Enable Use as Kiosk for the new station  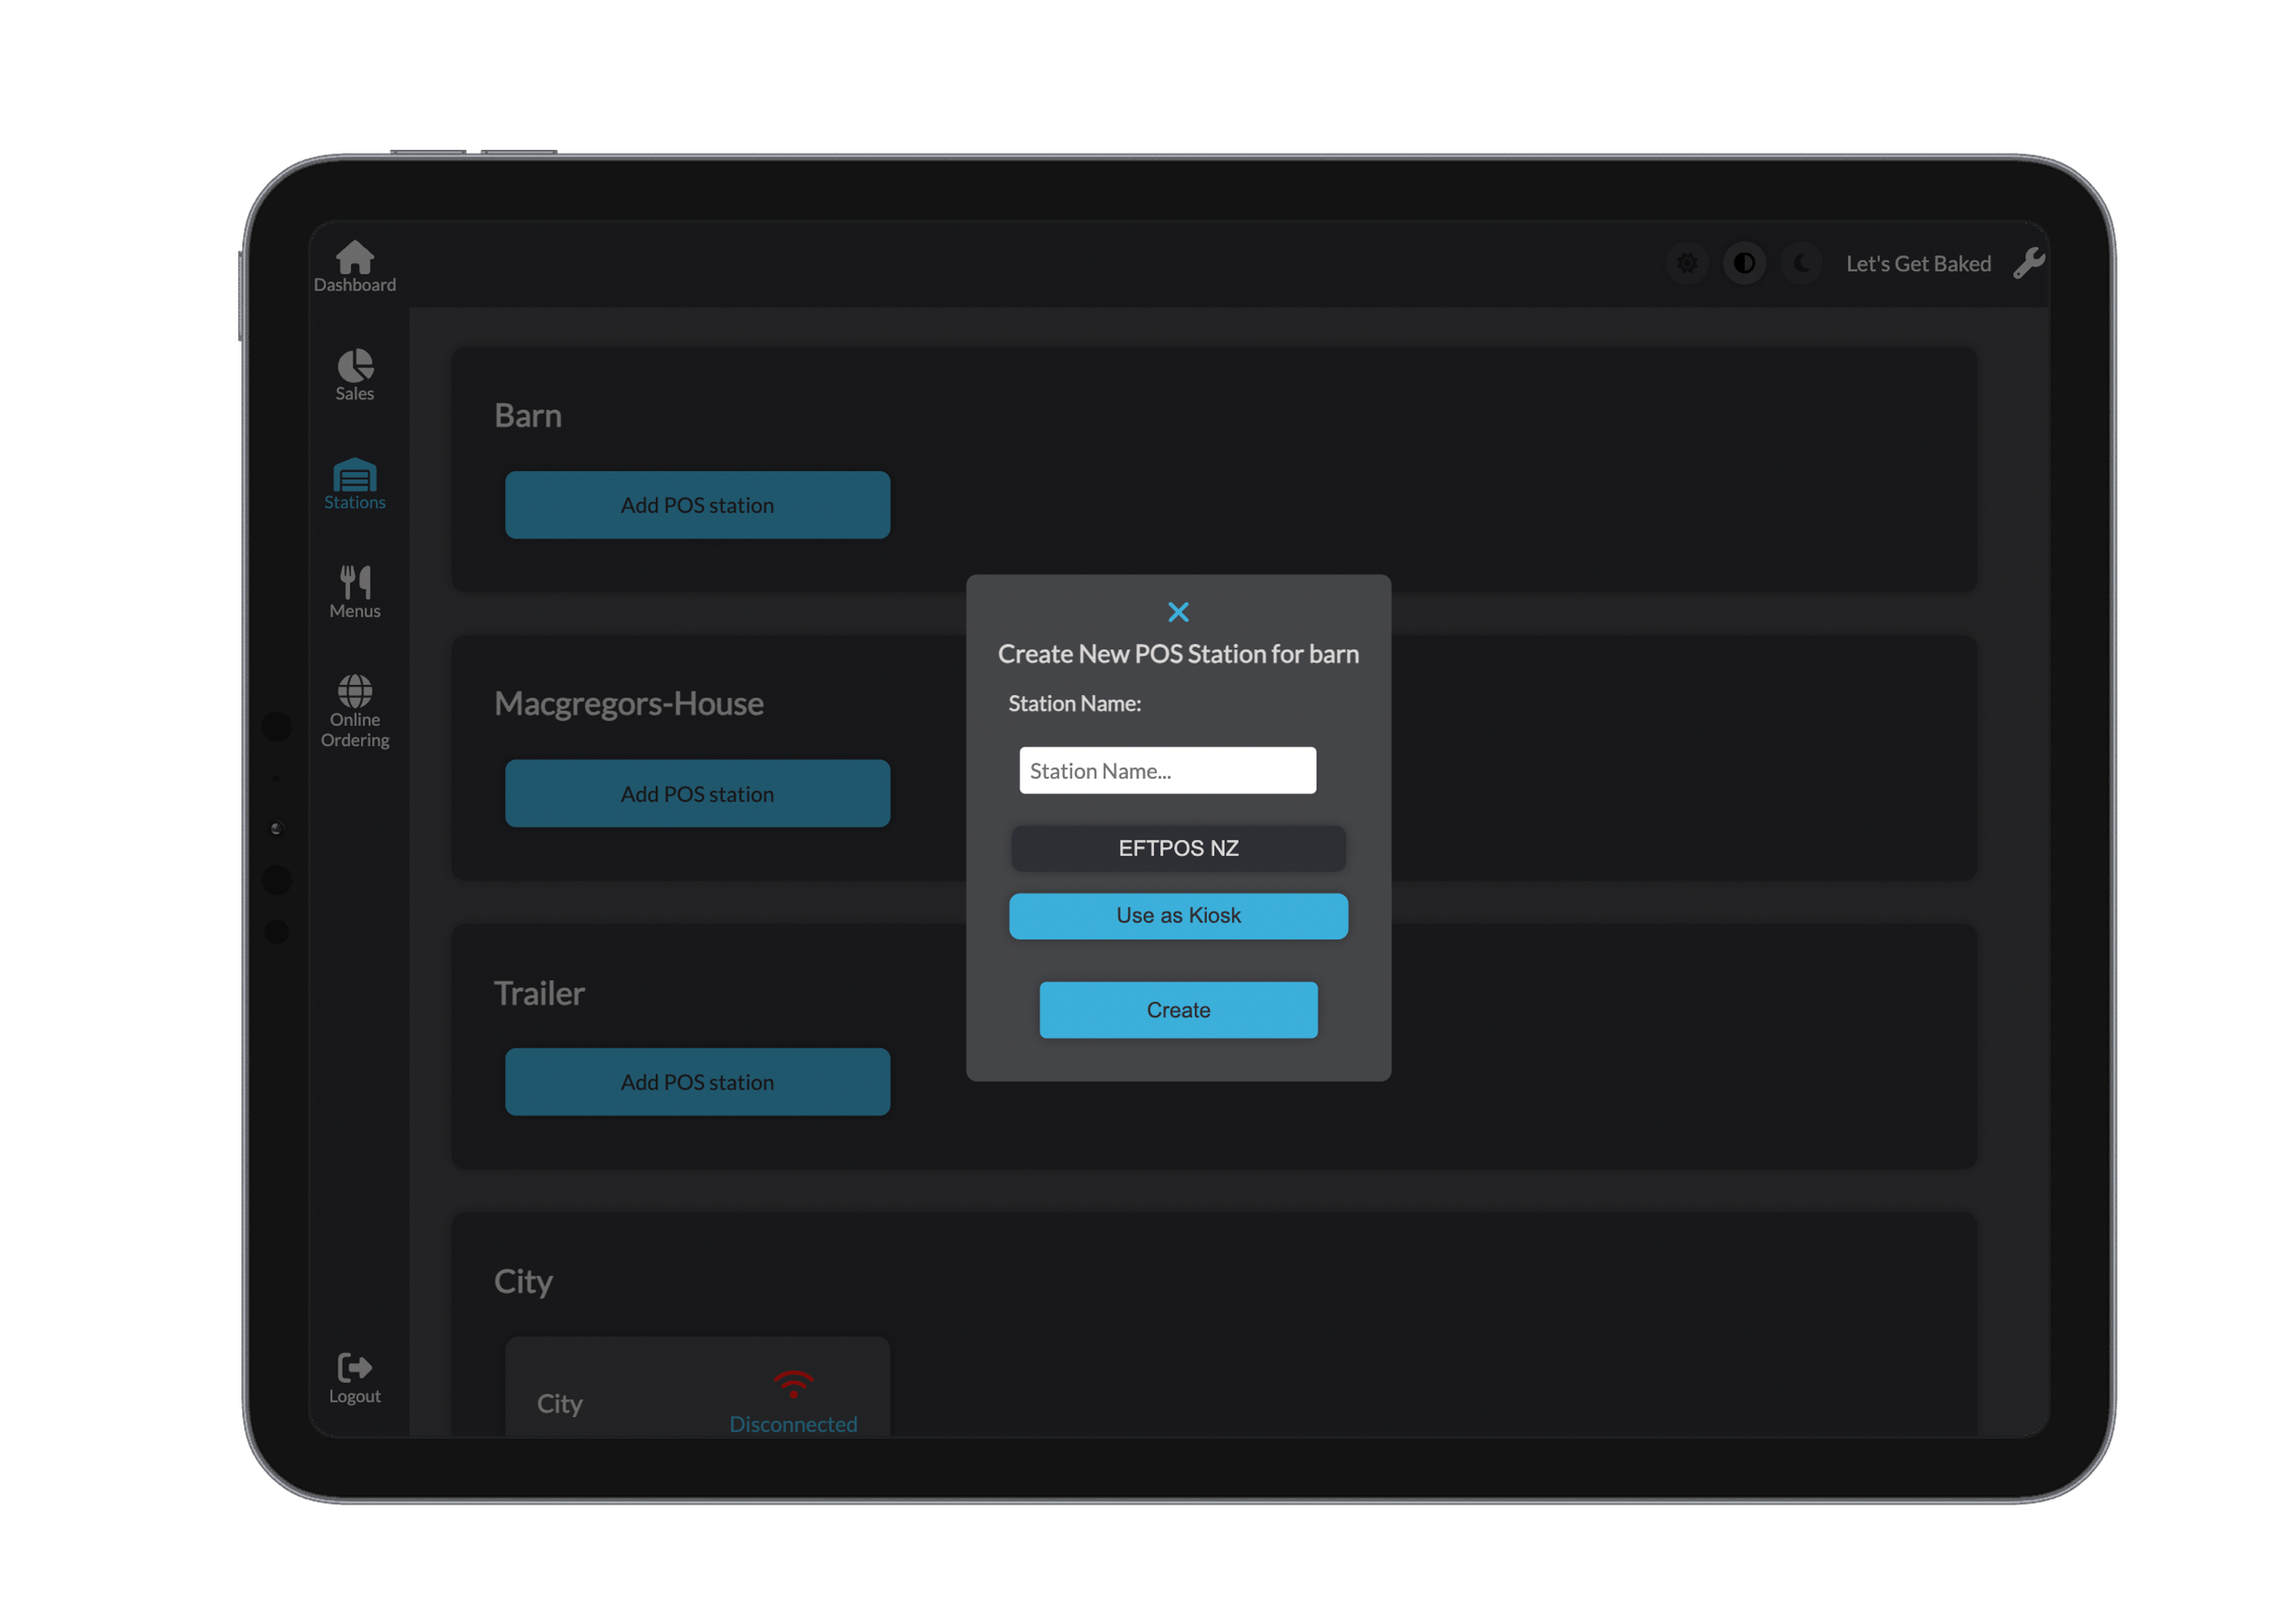1178,915
